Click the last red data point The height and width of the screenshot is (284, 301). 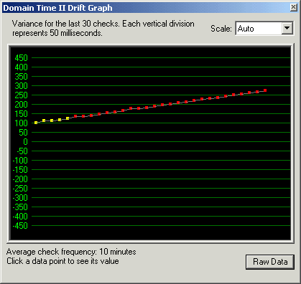point(265,90)
